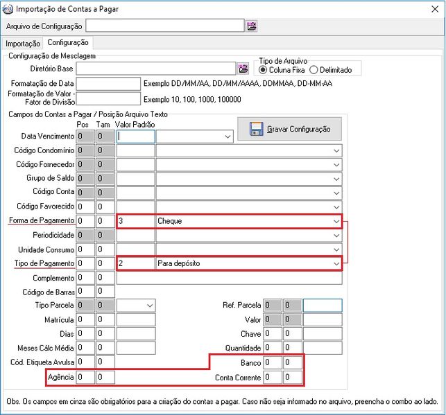The height and width of the screenshot is (415, 446).
Task: Click the Banco Pos field
Action: (x=273, y=362)
